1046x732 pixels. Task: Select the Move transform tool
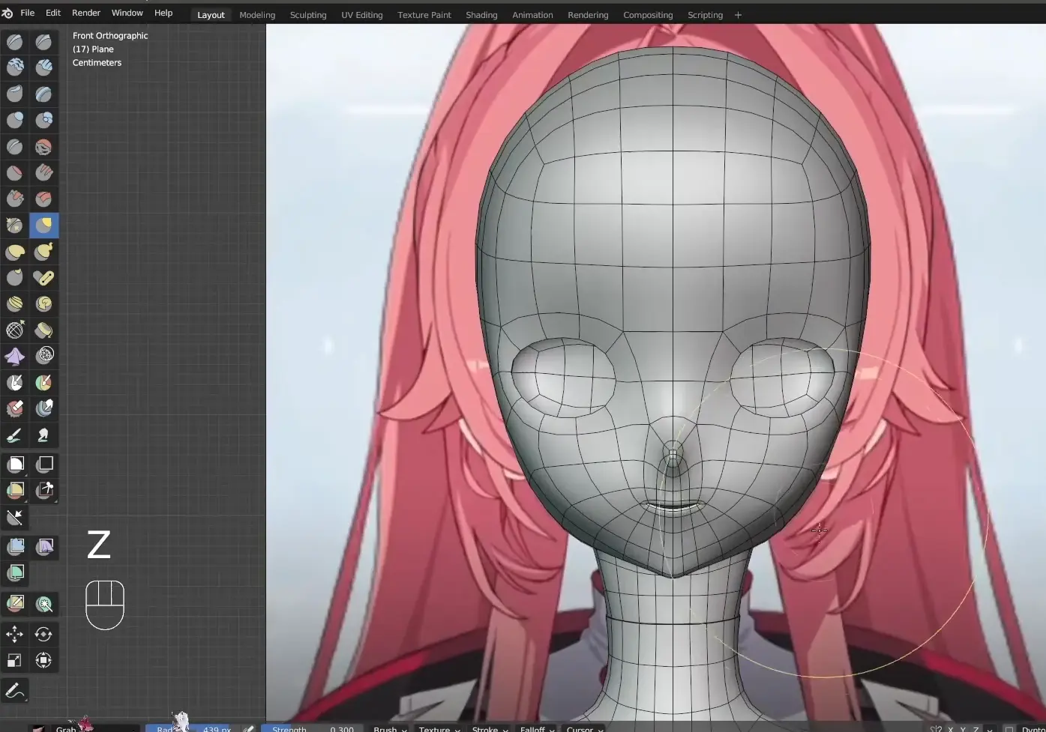[15, 634]
